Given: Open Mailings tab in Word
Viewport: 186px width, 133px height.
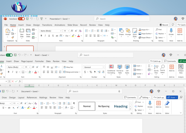Looking at the screenshot, I should tap(43, 98).
